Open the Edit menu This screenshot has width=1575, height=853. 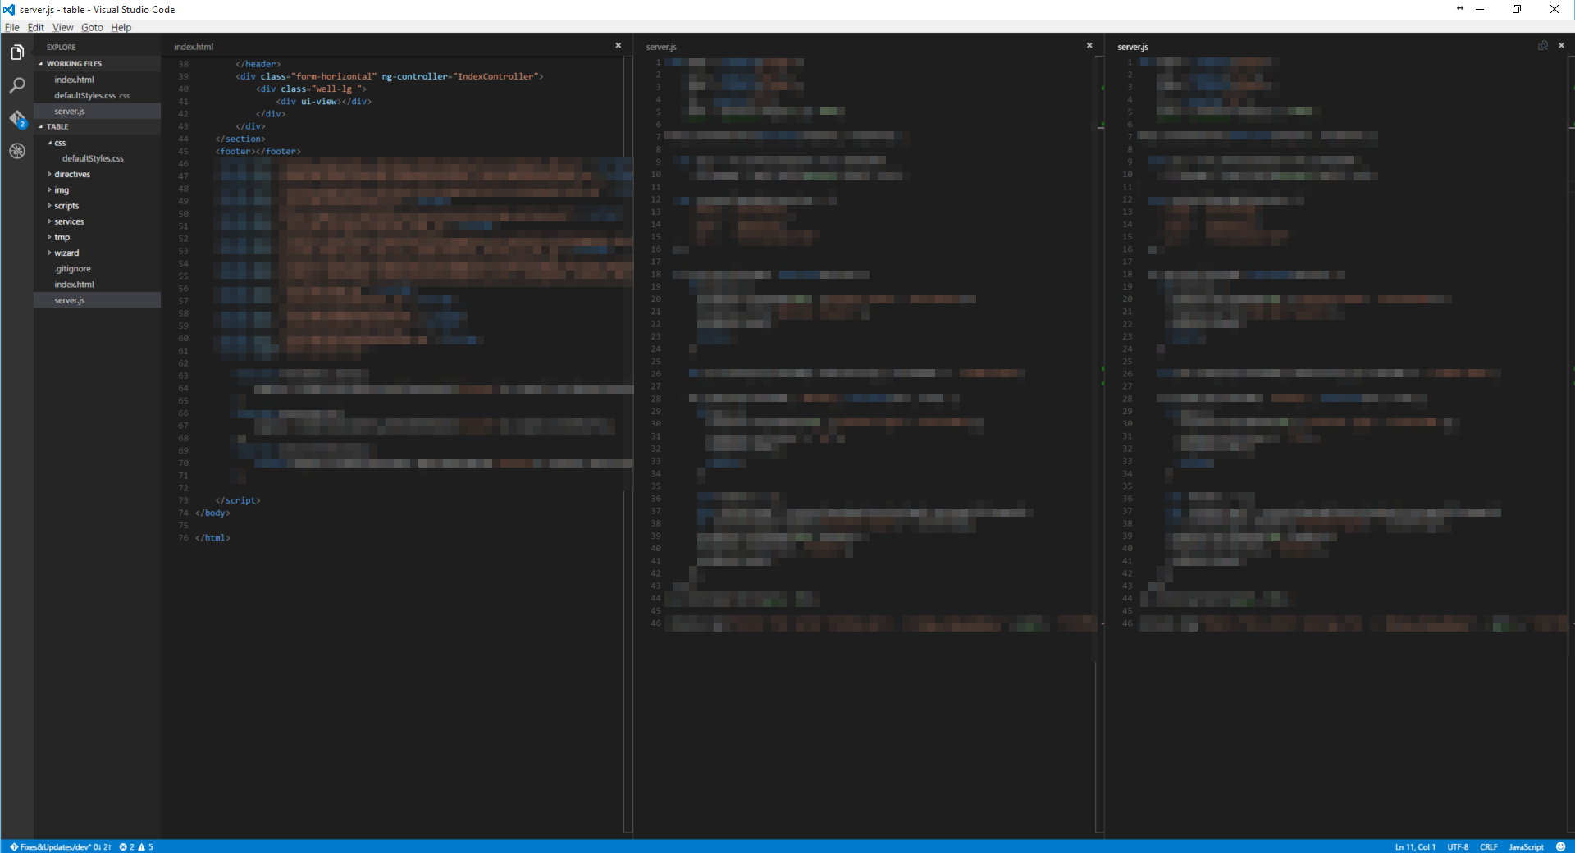pos(36,27)
